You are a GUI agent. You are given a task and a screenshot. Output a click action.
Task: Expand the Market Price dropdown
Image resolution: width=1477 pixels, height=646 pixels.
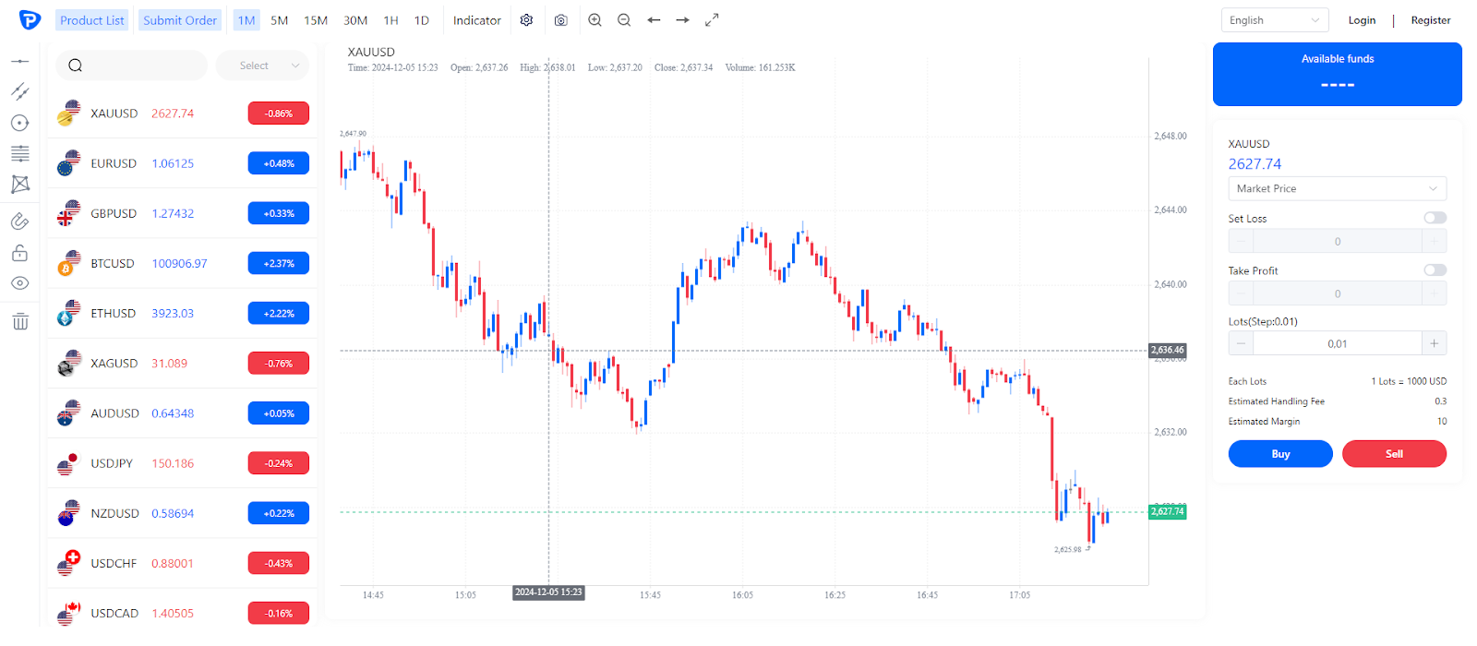(x=1337, y=188)
